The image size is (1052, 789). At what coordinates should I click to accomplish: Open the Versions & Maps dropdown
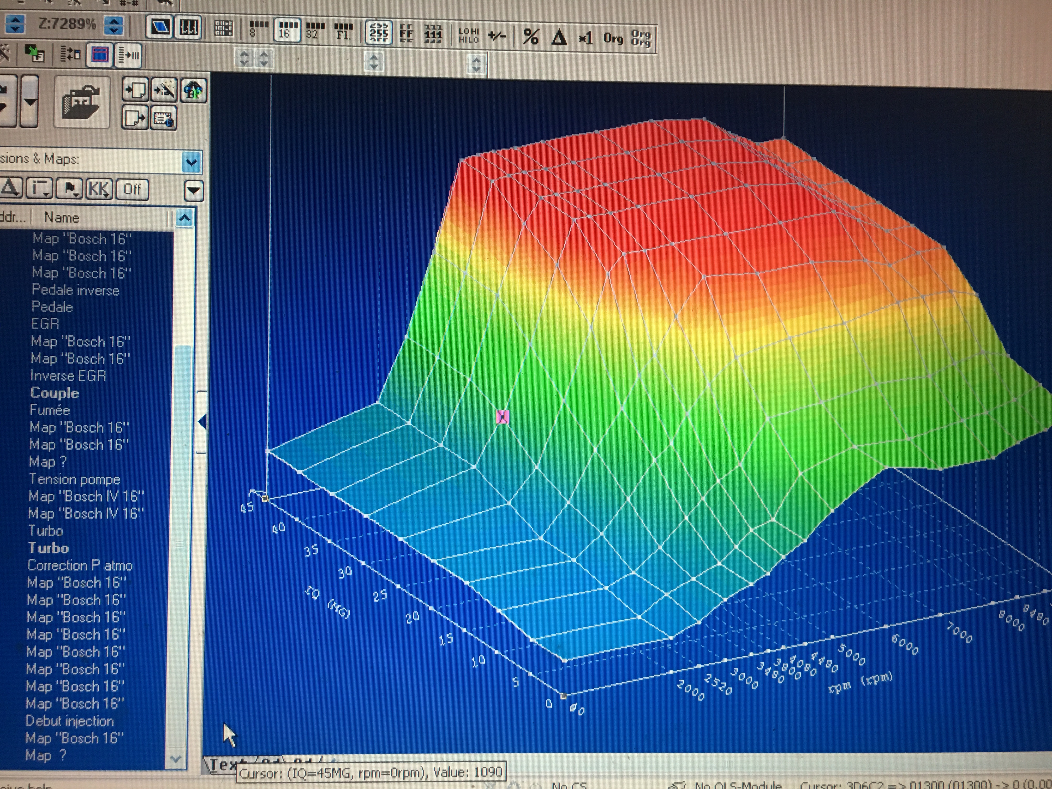(x=192, y=162)
